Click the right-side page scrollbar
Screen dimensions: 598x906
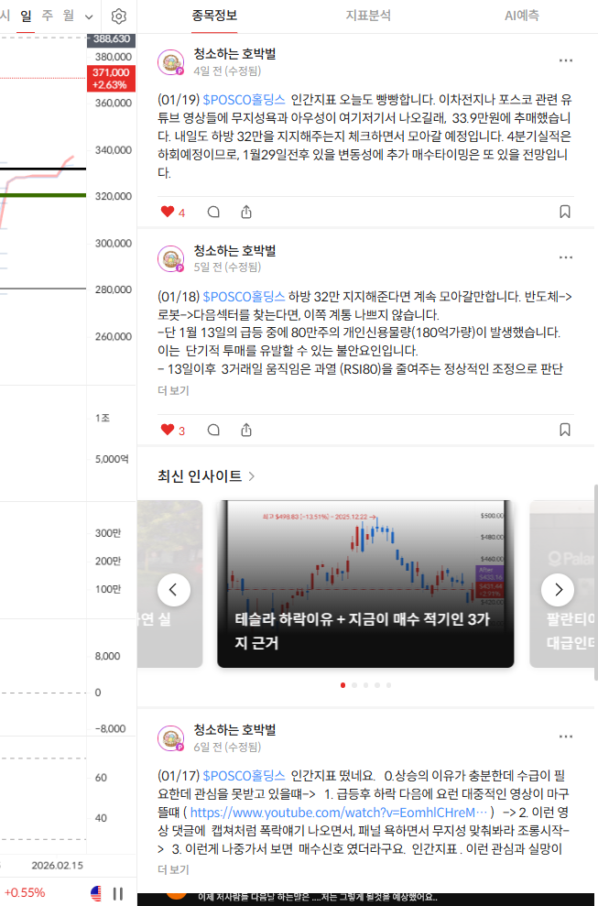click(x=595, y=583)
